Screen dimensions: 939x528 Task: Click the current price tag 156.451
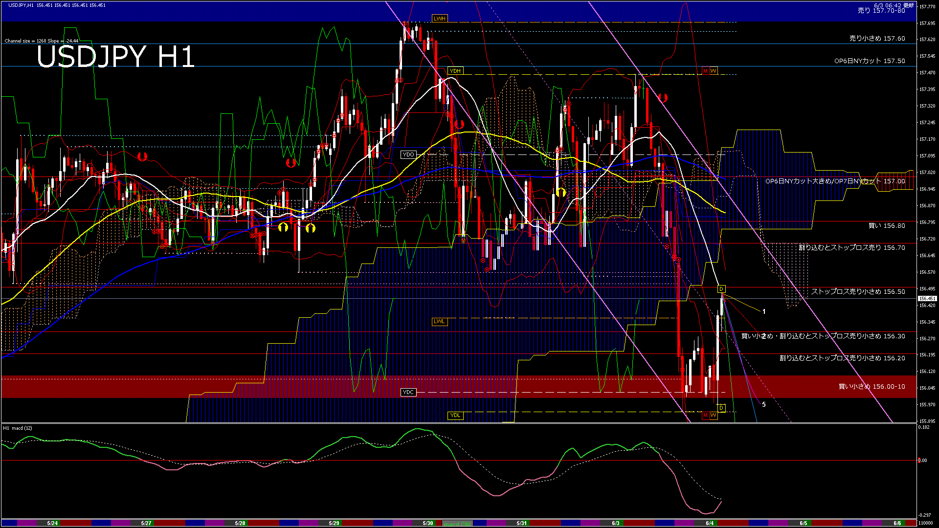point(927,298)
